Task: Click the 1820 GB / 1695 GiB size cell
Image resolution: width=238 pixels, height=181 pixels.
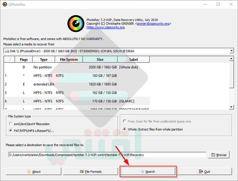Action: (103, 84)
